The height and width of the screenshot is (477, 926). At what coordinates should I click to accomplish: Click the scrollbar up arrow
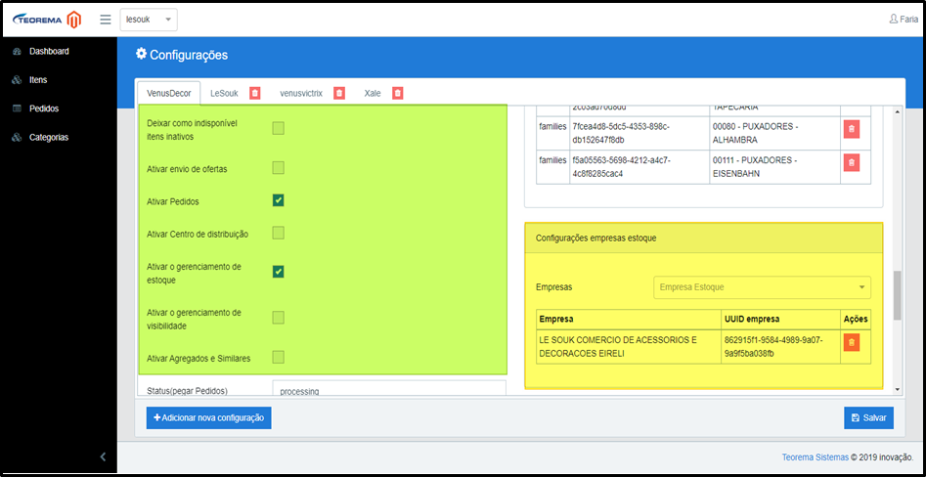click(x=898, y=112)
